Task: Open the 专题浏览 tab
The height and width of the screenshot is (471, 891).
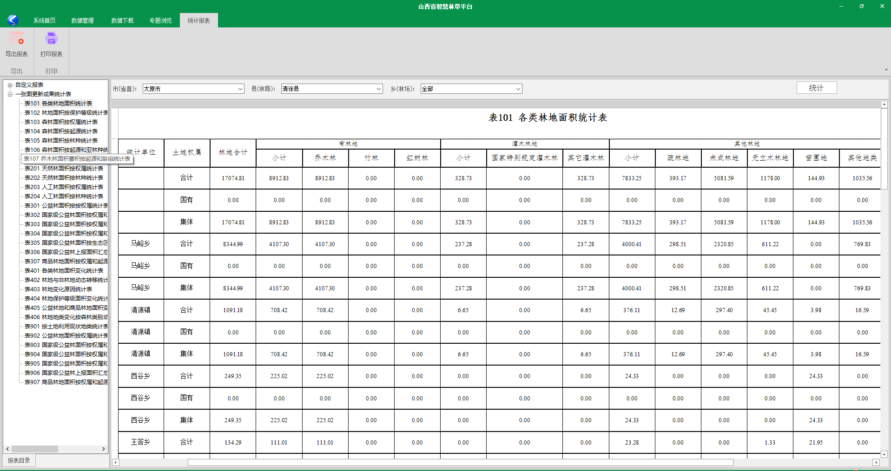Action: click(160, 20)
